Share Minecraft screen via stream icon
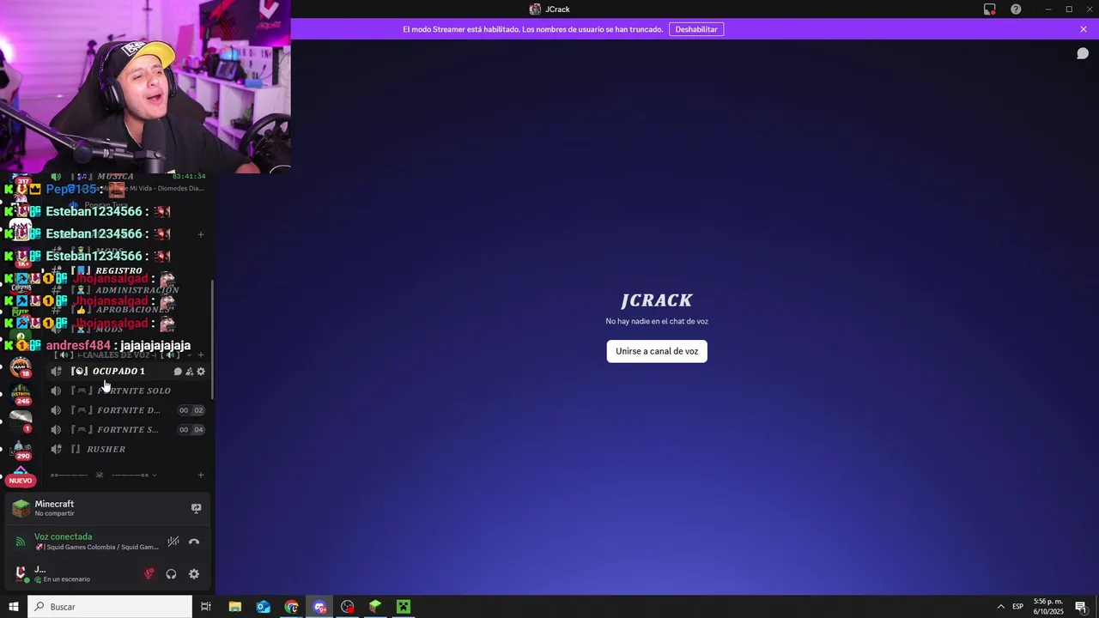This screenshot has width=1099, height=618. 196,508
